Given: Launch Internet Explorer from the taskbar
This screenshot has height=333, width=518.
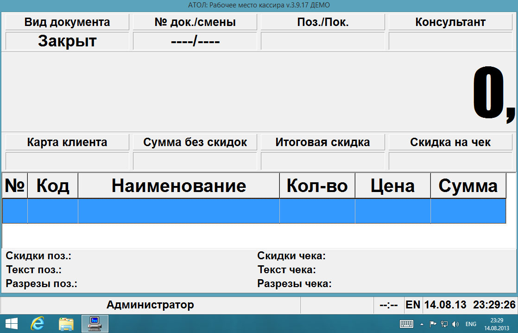Looking at the screenshot, I should coord(37,323).
